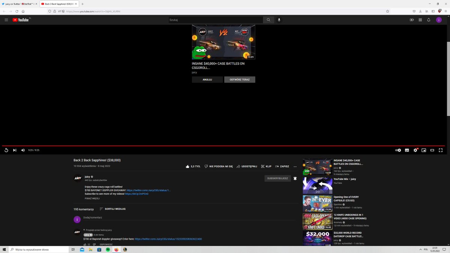
Task: Click ODPOWIEDZ on pinned comment
Action: pos(106,244)
